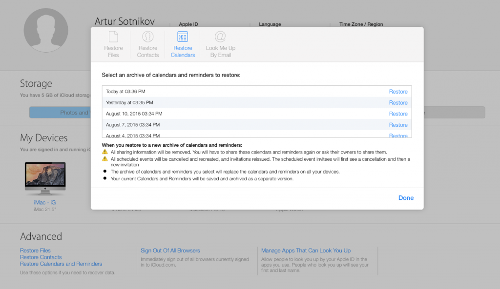500x289 pixels.
Task: Click Sign Out Of All Browsers
Action: [x=170, y=250]
